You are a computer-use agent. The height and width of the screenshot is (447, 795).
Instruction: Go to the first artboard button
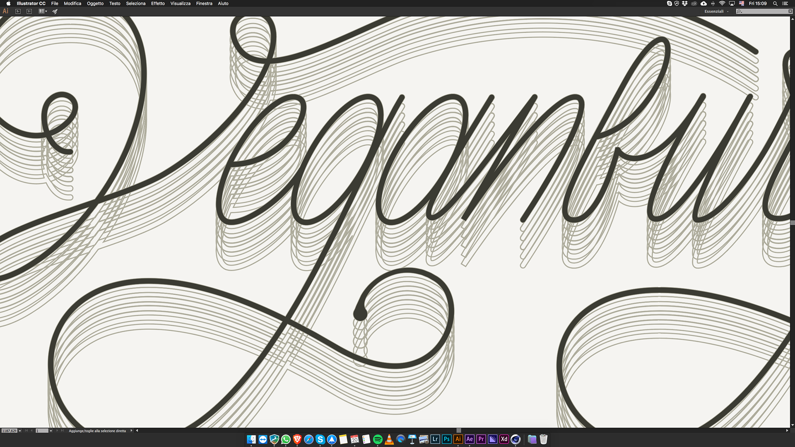26,430
